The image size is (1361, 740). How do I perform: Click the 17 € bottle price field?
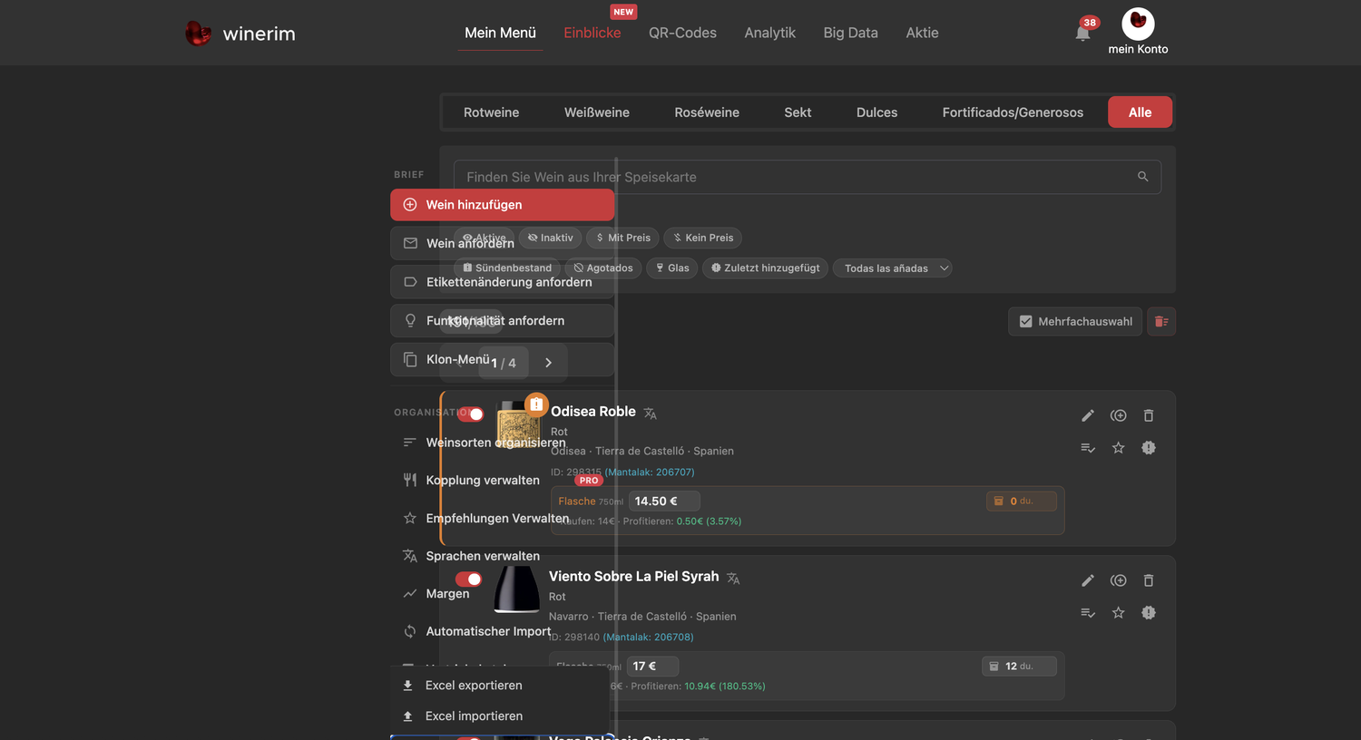[652, 667]
